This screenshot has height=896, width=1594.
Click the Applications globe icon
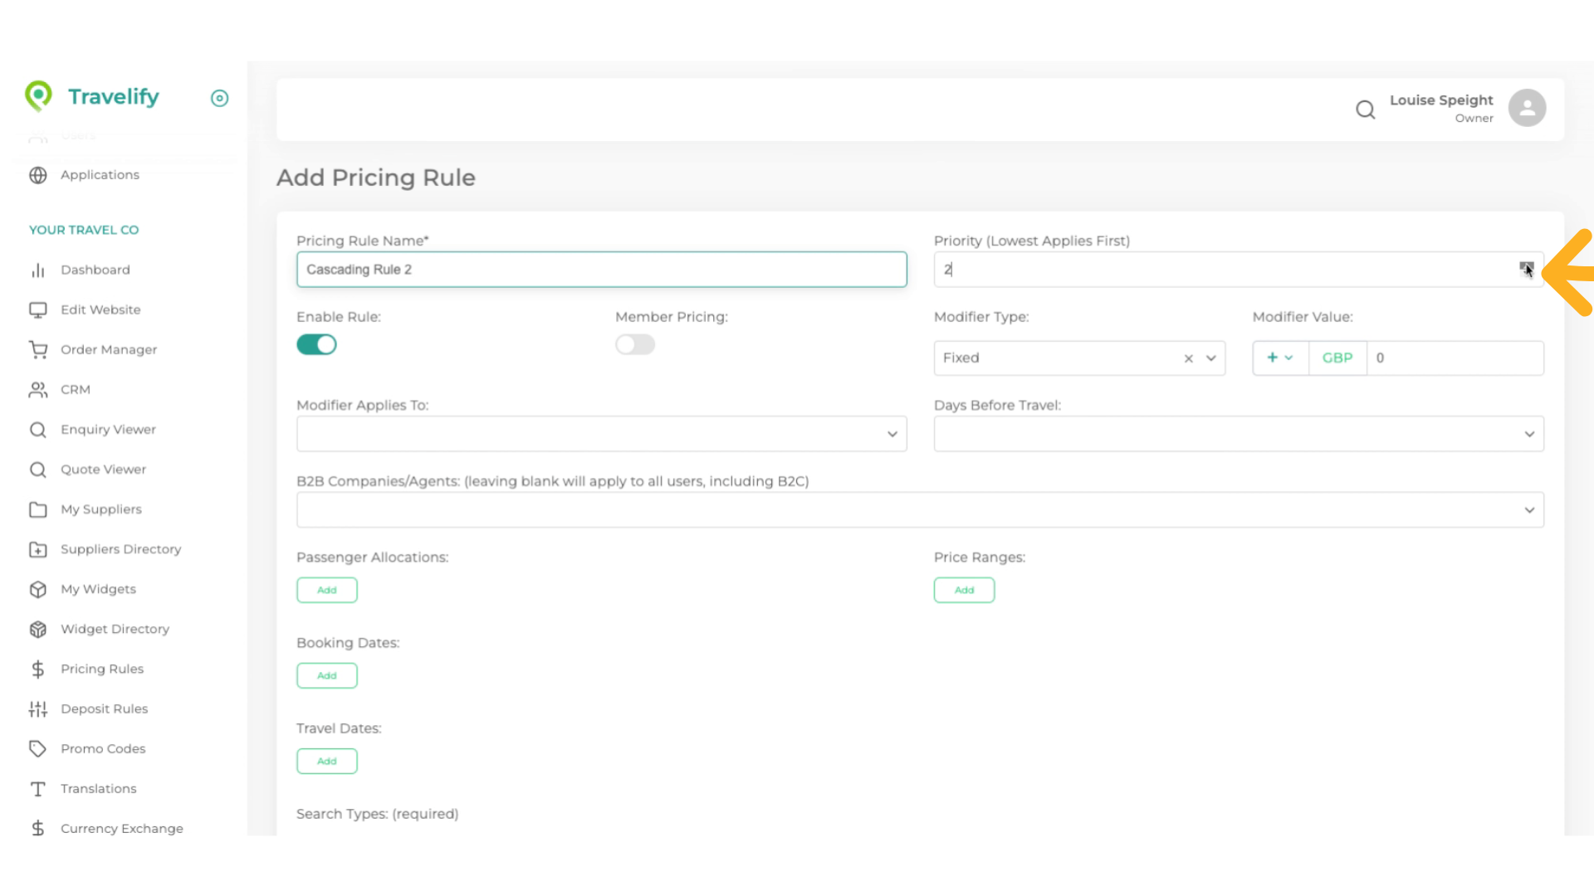point(38,175)
